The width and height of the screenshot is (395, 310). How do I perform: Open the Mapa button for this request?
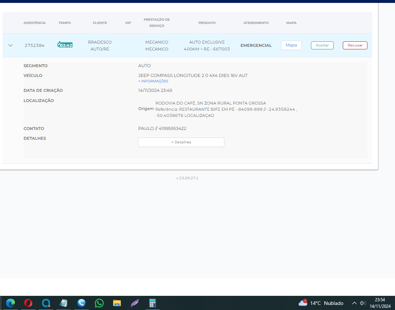click(x=291, y=45)
